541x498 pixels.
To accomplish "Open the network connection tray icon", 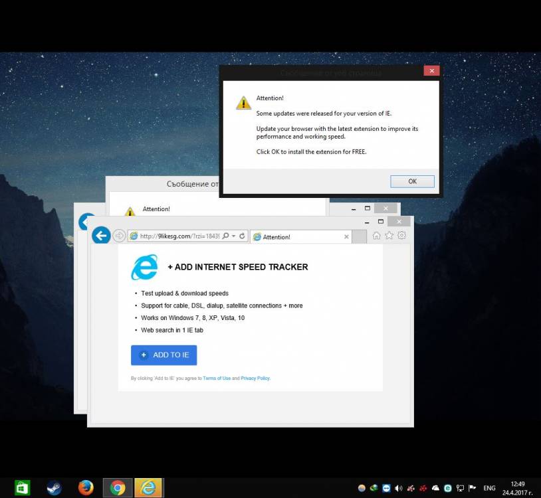I will coord(460,488).
